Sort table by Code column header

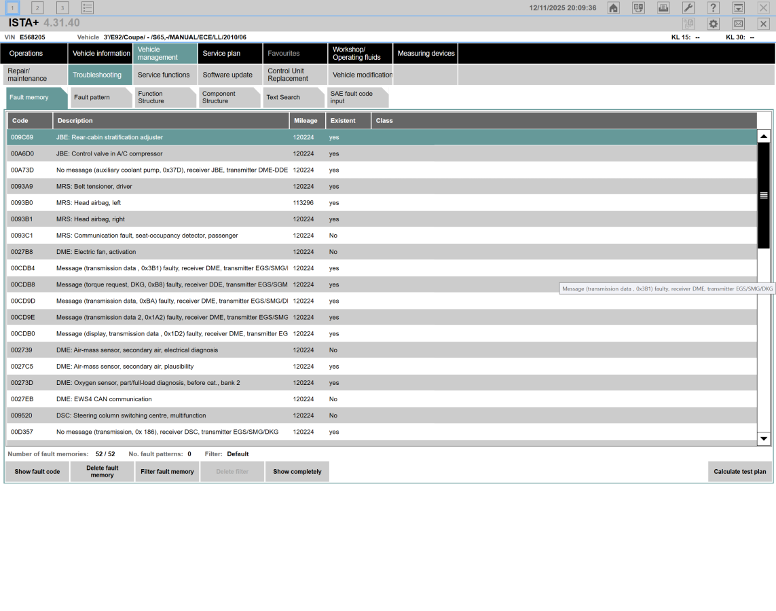(x=30, y=121)
